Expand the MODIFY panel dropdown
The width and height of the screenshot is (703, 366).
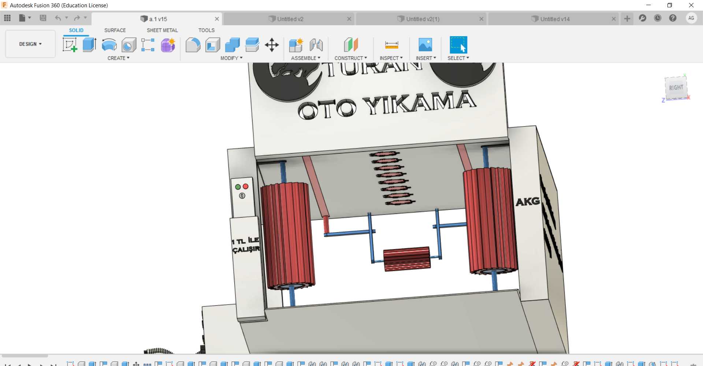231,58
